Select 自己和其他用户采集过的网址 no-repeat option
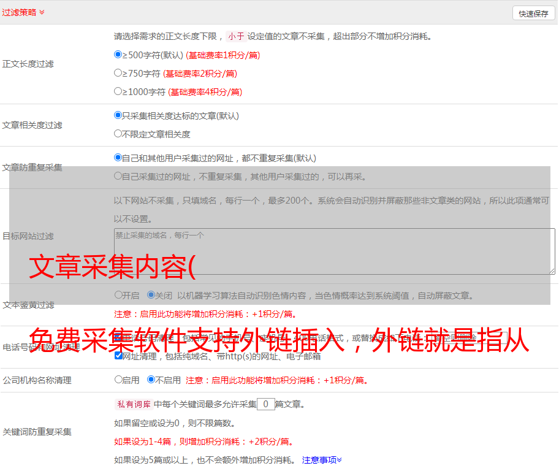The height and width of the screenshot is (471, 559). 118,158
